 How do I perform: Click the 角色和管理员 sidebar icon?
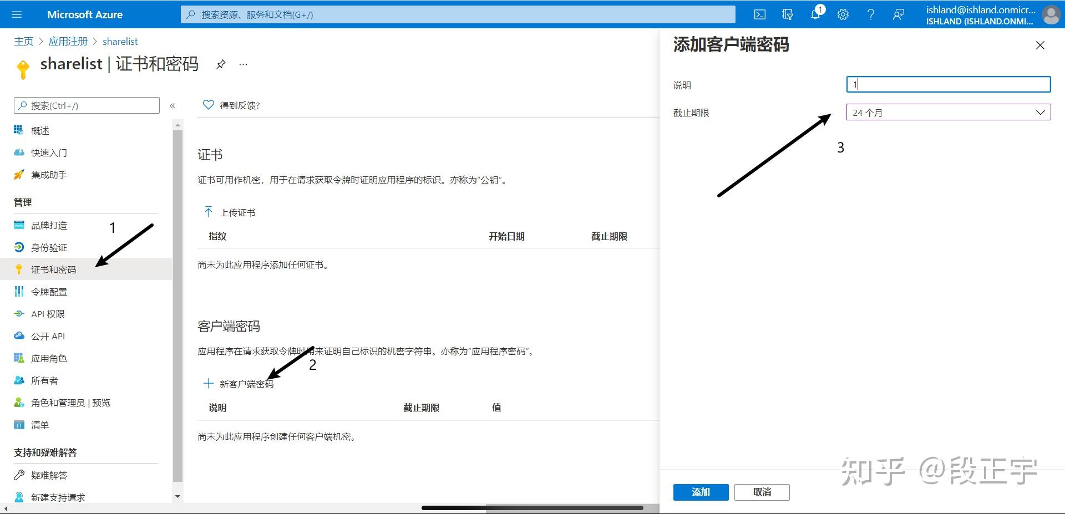click(x=19, y=403)
